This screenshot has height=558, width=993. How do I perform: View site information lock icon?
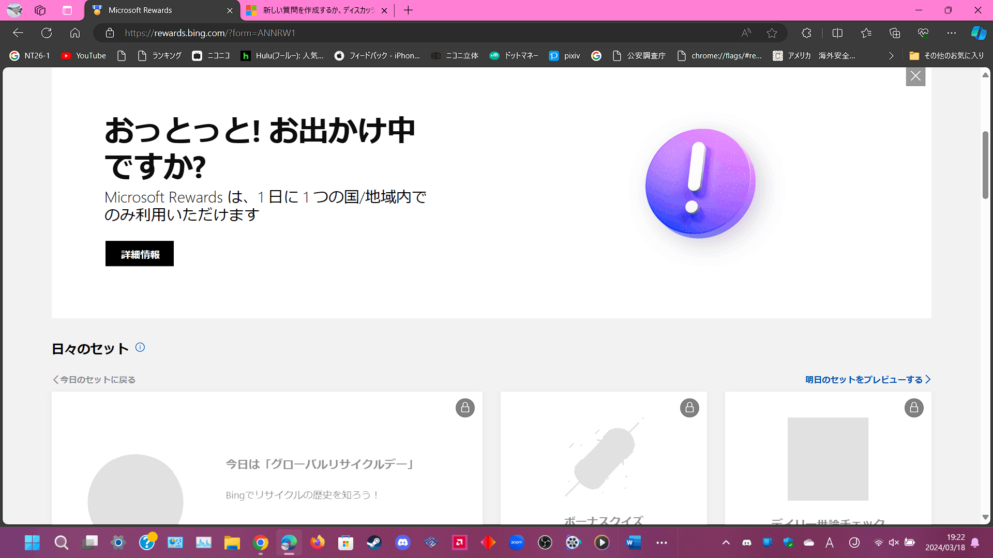110,33
